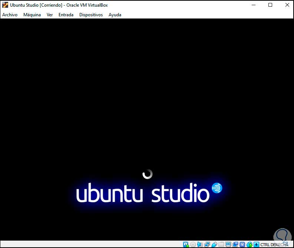294x248 pixels.
Task: Click the display settings status icon
Action: 228,244
